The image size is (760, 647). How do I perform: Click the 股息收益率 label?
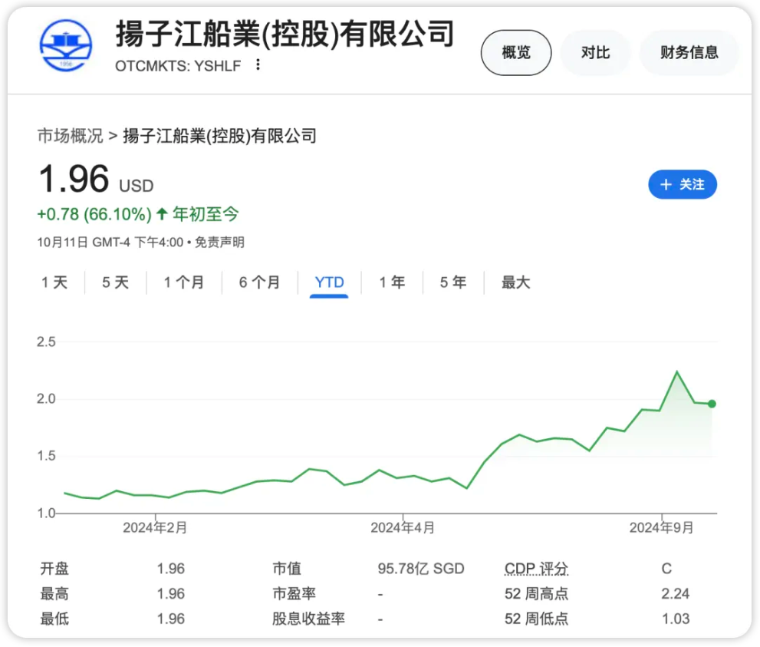pyautogui.click(x=308, y=619)
